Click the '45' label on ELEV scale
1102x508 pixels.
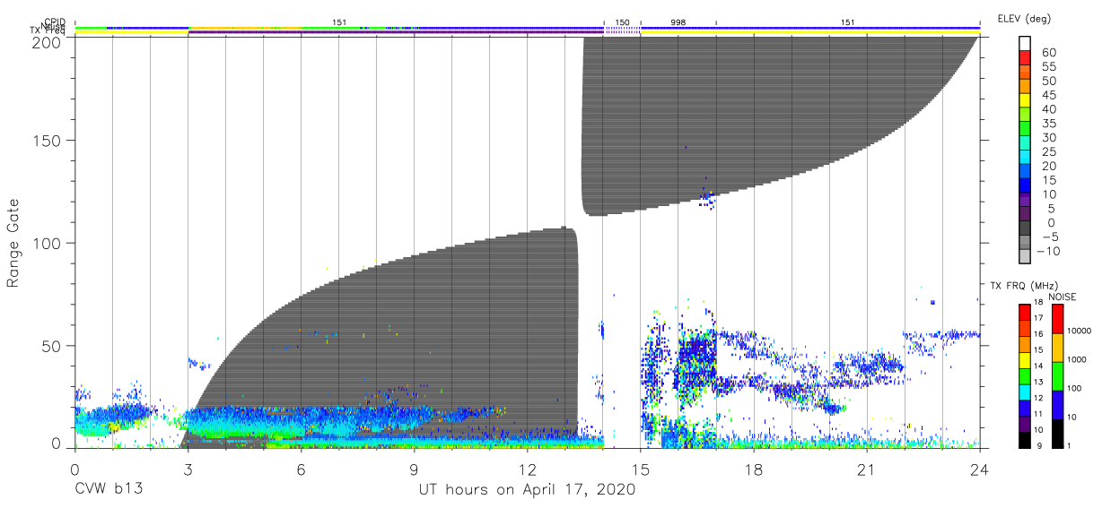(x=1047, y=95)
